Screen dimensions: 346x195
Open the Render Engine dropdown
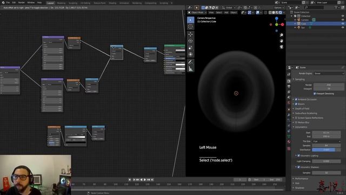pyautogui.click(x=329, y=74)
